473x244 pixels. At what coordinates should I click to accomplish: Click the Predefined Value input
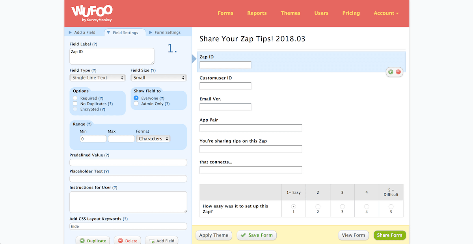pyautogui.click(x=128, y=163)
